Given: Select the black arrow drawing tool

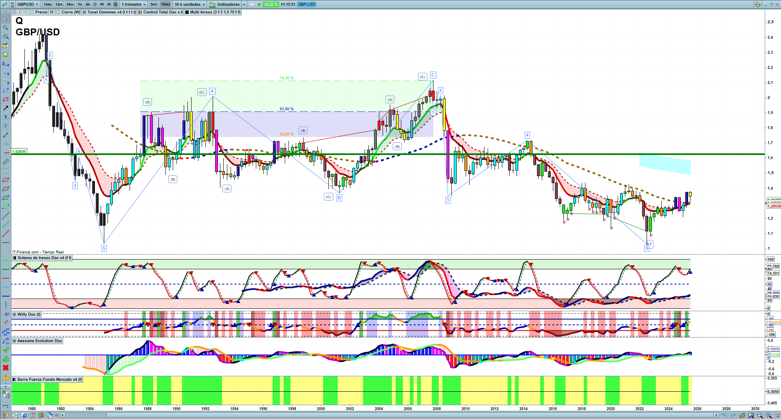Looking at the screenshot, I should (x=6, y=108).
